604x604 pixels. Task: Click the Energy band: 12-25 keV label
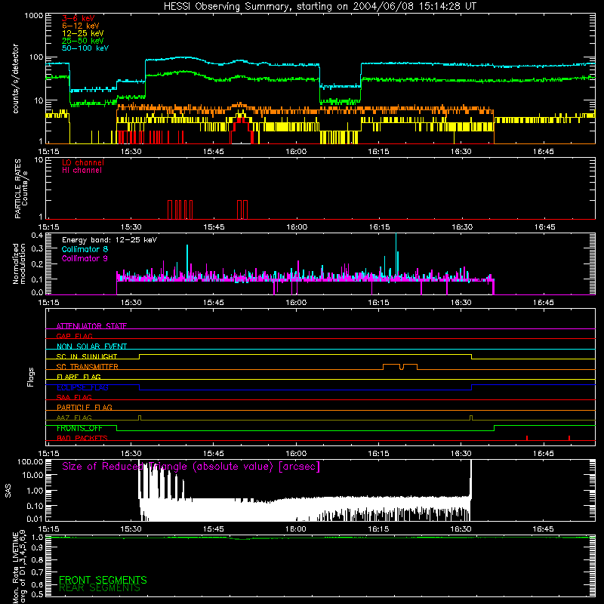click(109, 240)
